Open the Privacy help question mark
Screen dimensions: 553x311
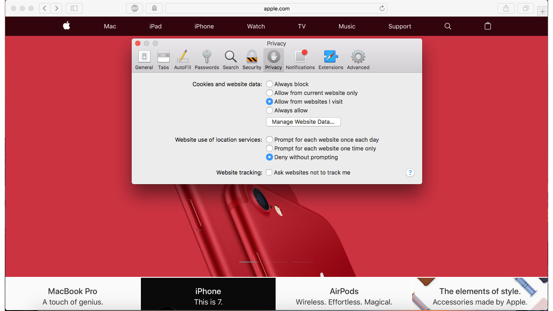410,172
